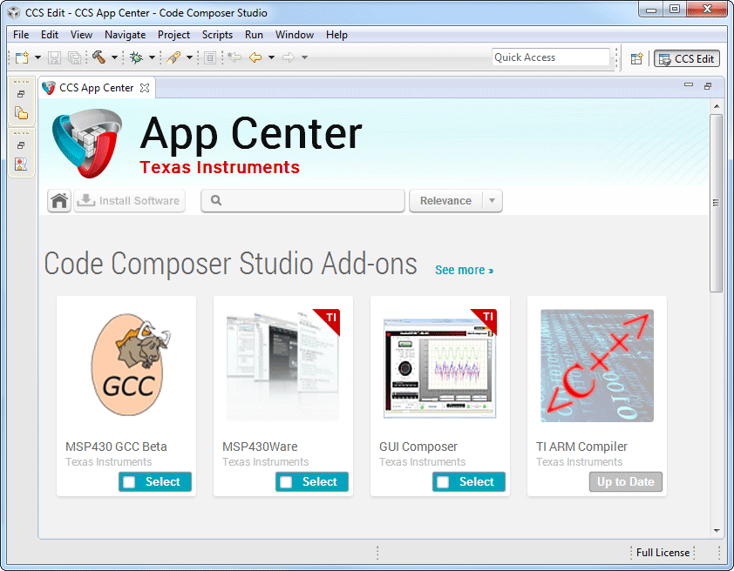
Task: Open the Scripts menu
Action: (x=217, y=35)
